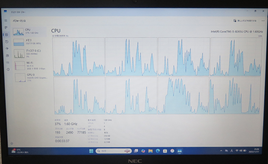268x164 pixels.
Task: Click the Wi-Fi mini graph thumbnail
Action: [20, 66]
